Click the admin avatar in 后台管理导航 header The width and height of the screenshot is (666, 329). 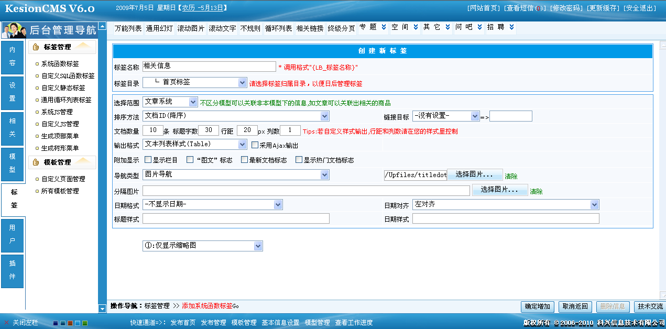(x=13, y=30)
